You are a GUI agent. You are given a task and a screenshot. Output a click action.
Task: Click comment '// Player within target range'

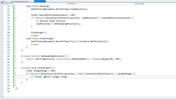coord(49,77)
